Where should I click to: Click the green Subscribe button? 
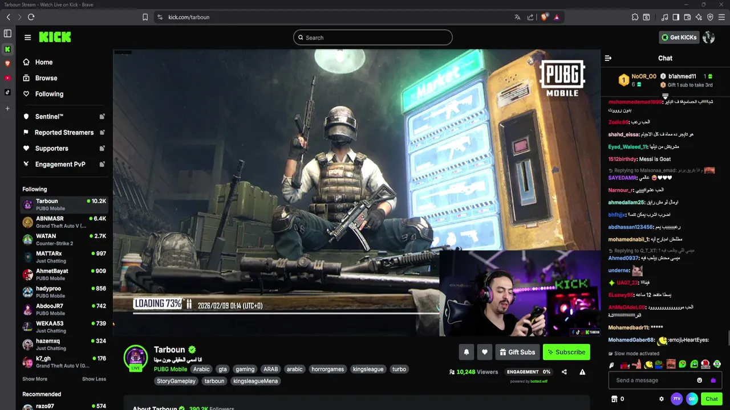pyautogui.click(x=566, y=352)
